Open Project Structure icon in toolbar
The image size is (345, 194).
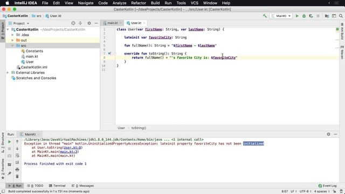tap(327, 16)
